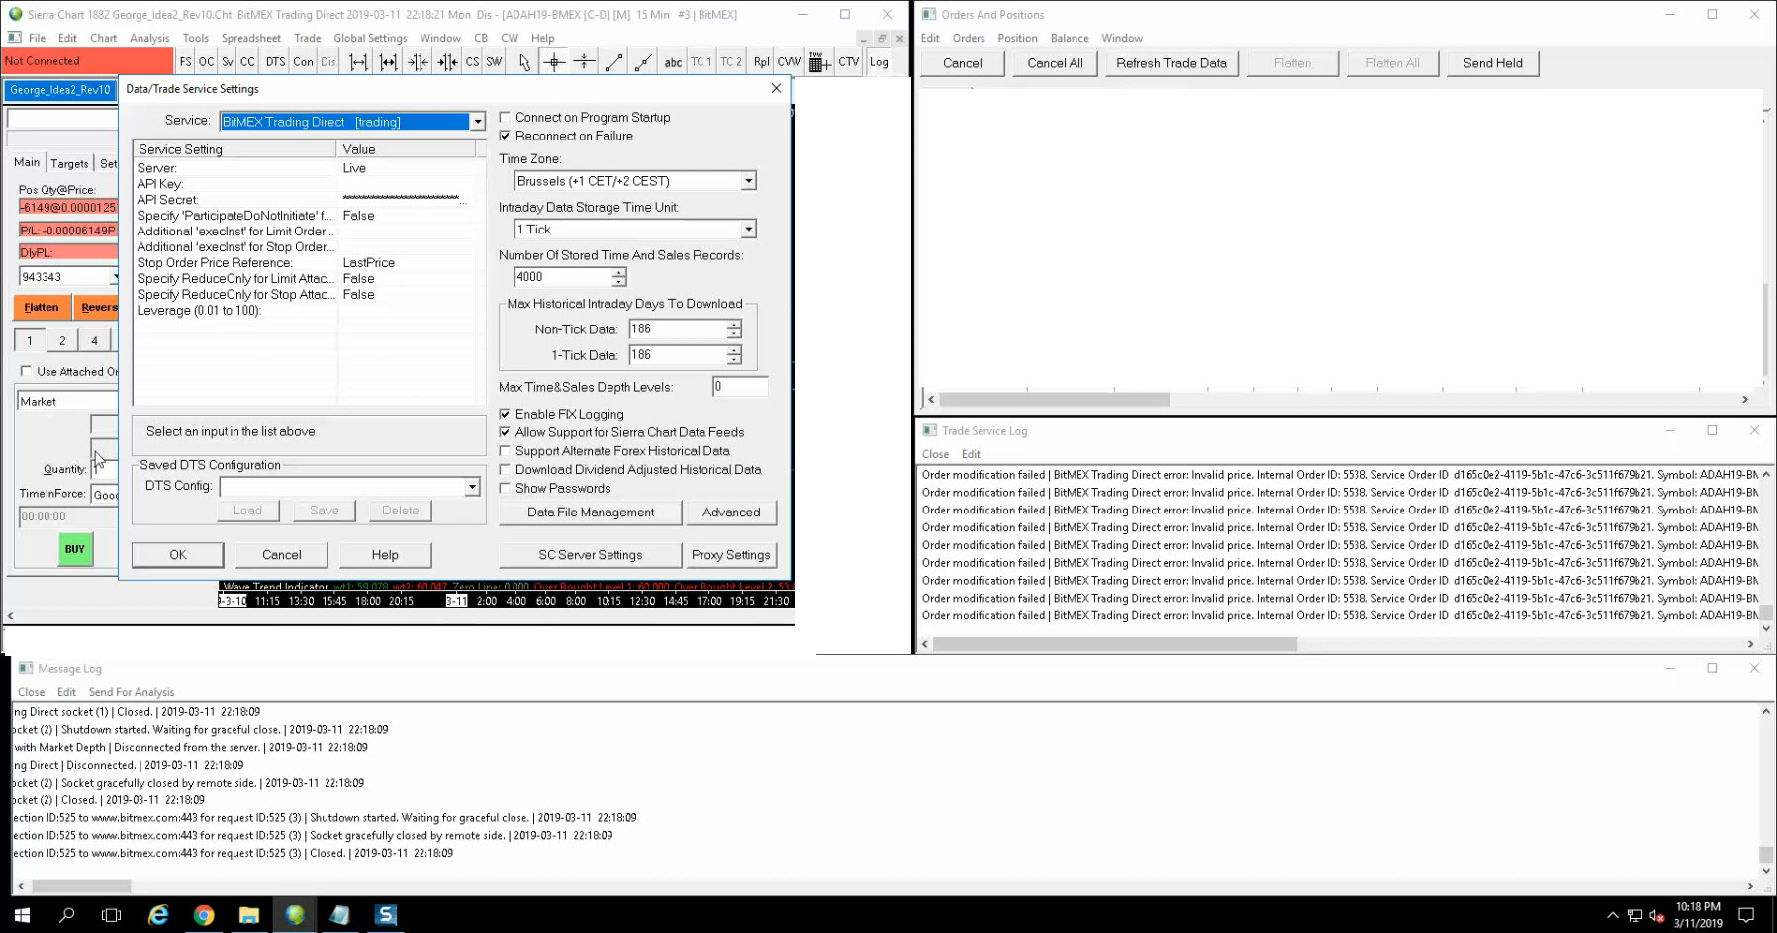Activate the chart values crosshair tool
The height and width of the screenshot is (933, 1777).
coord(554,61)
